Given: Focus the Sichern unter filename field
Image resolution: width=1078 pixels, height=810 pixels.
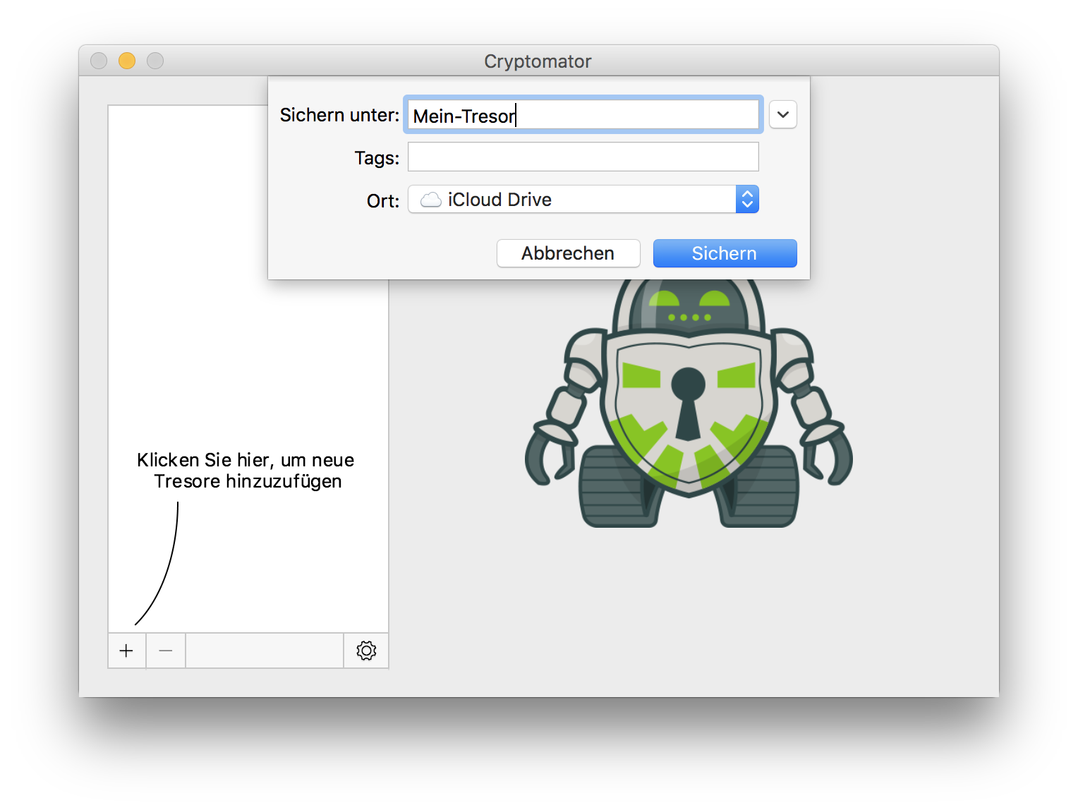Looking at the screenshot, I should click(583, 115).
